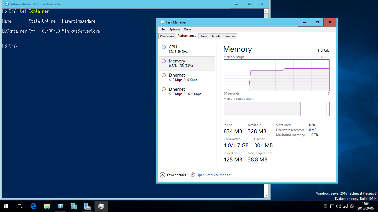Viewport: 378px width, 212px height.
Task: Click the Resource Monitor icon
Action: [x=193, y=175]
